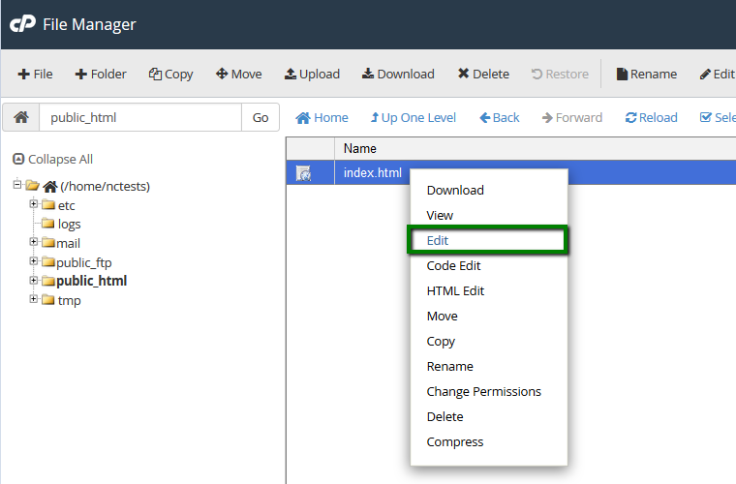Click the Download toolbar button
736x484 pixels.
click(398, 74)
